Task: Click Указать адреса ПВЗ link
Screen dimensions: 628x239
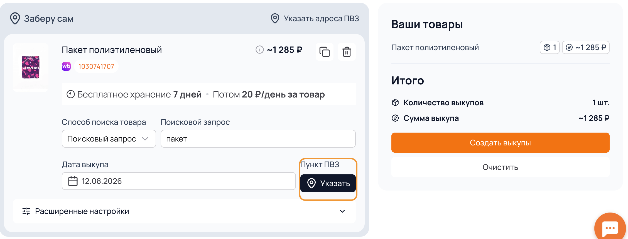Action: [x=315, y=18]
